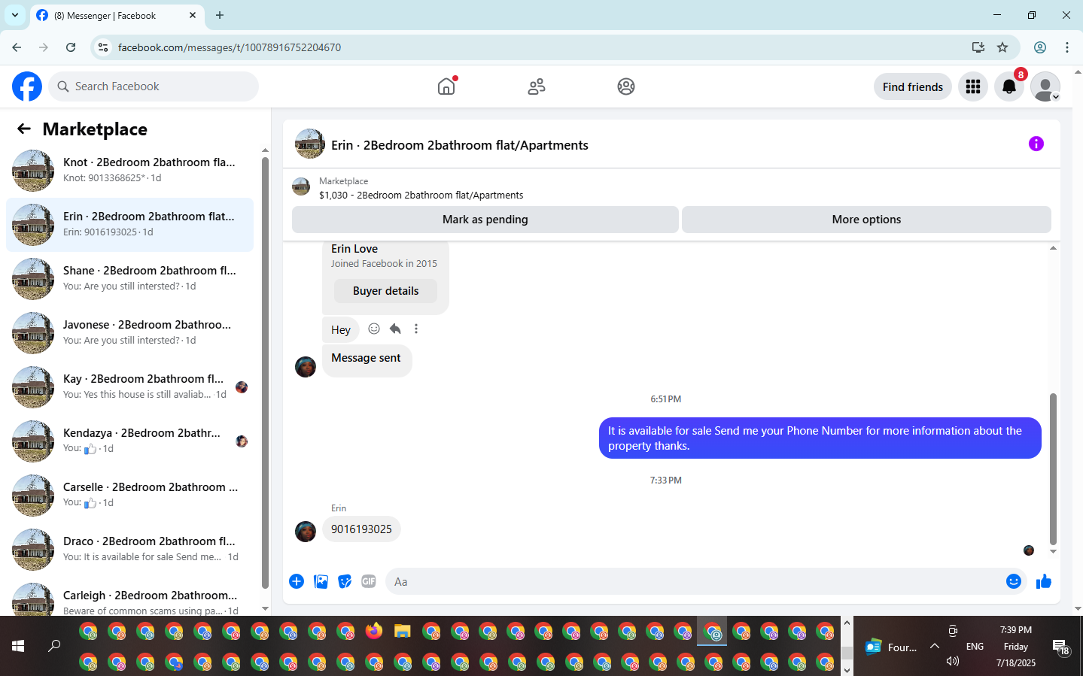The width and height of the screenshot is (1083, 676).
Task: Open the volume control in system tray
Action: coord(953,661)
